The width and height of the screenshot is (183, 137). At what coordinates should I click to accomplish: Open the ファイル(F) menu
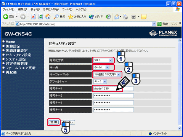[x=9, y=10]
